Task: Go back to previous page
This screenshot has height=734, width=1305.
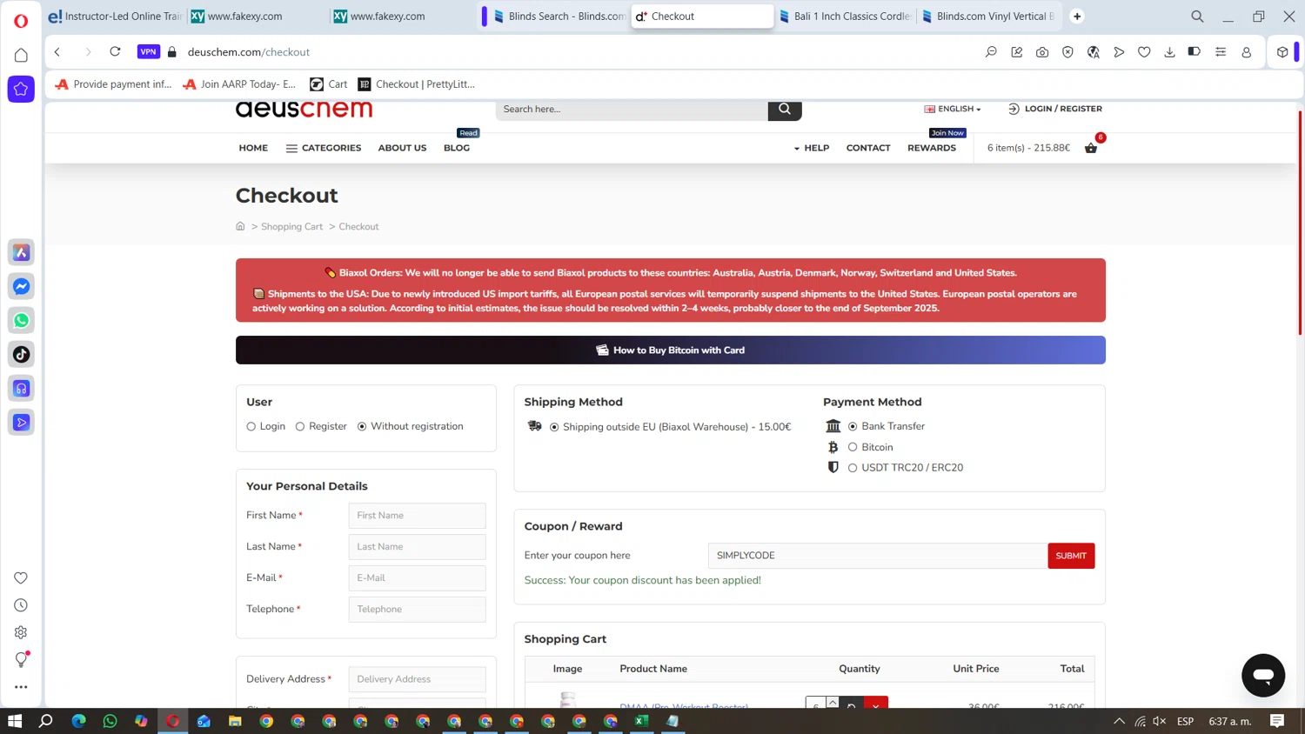Action: [57, 52]
